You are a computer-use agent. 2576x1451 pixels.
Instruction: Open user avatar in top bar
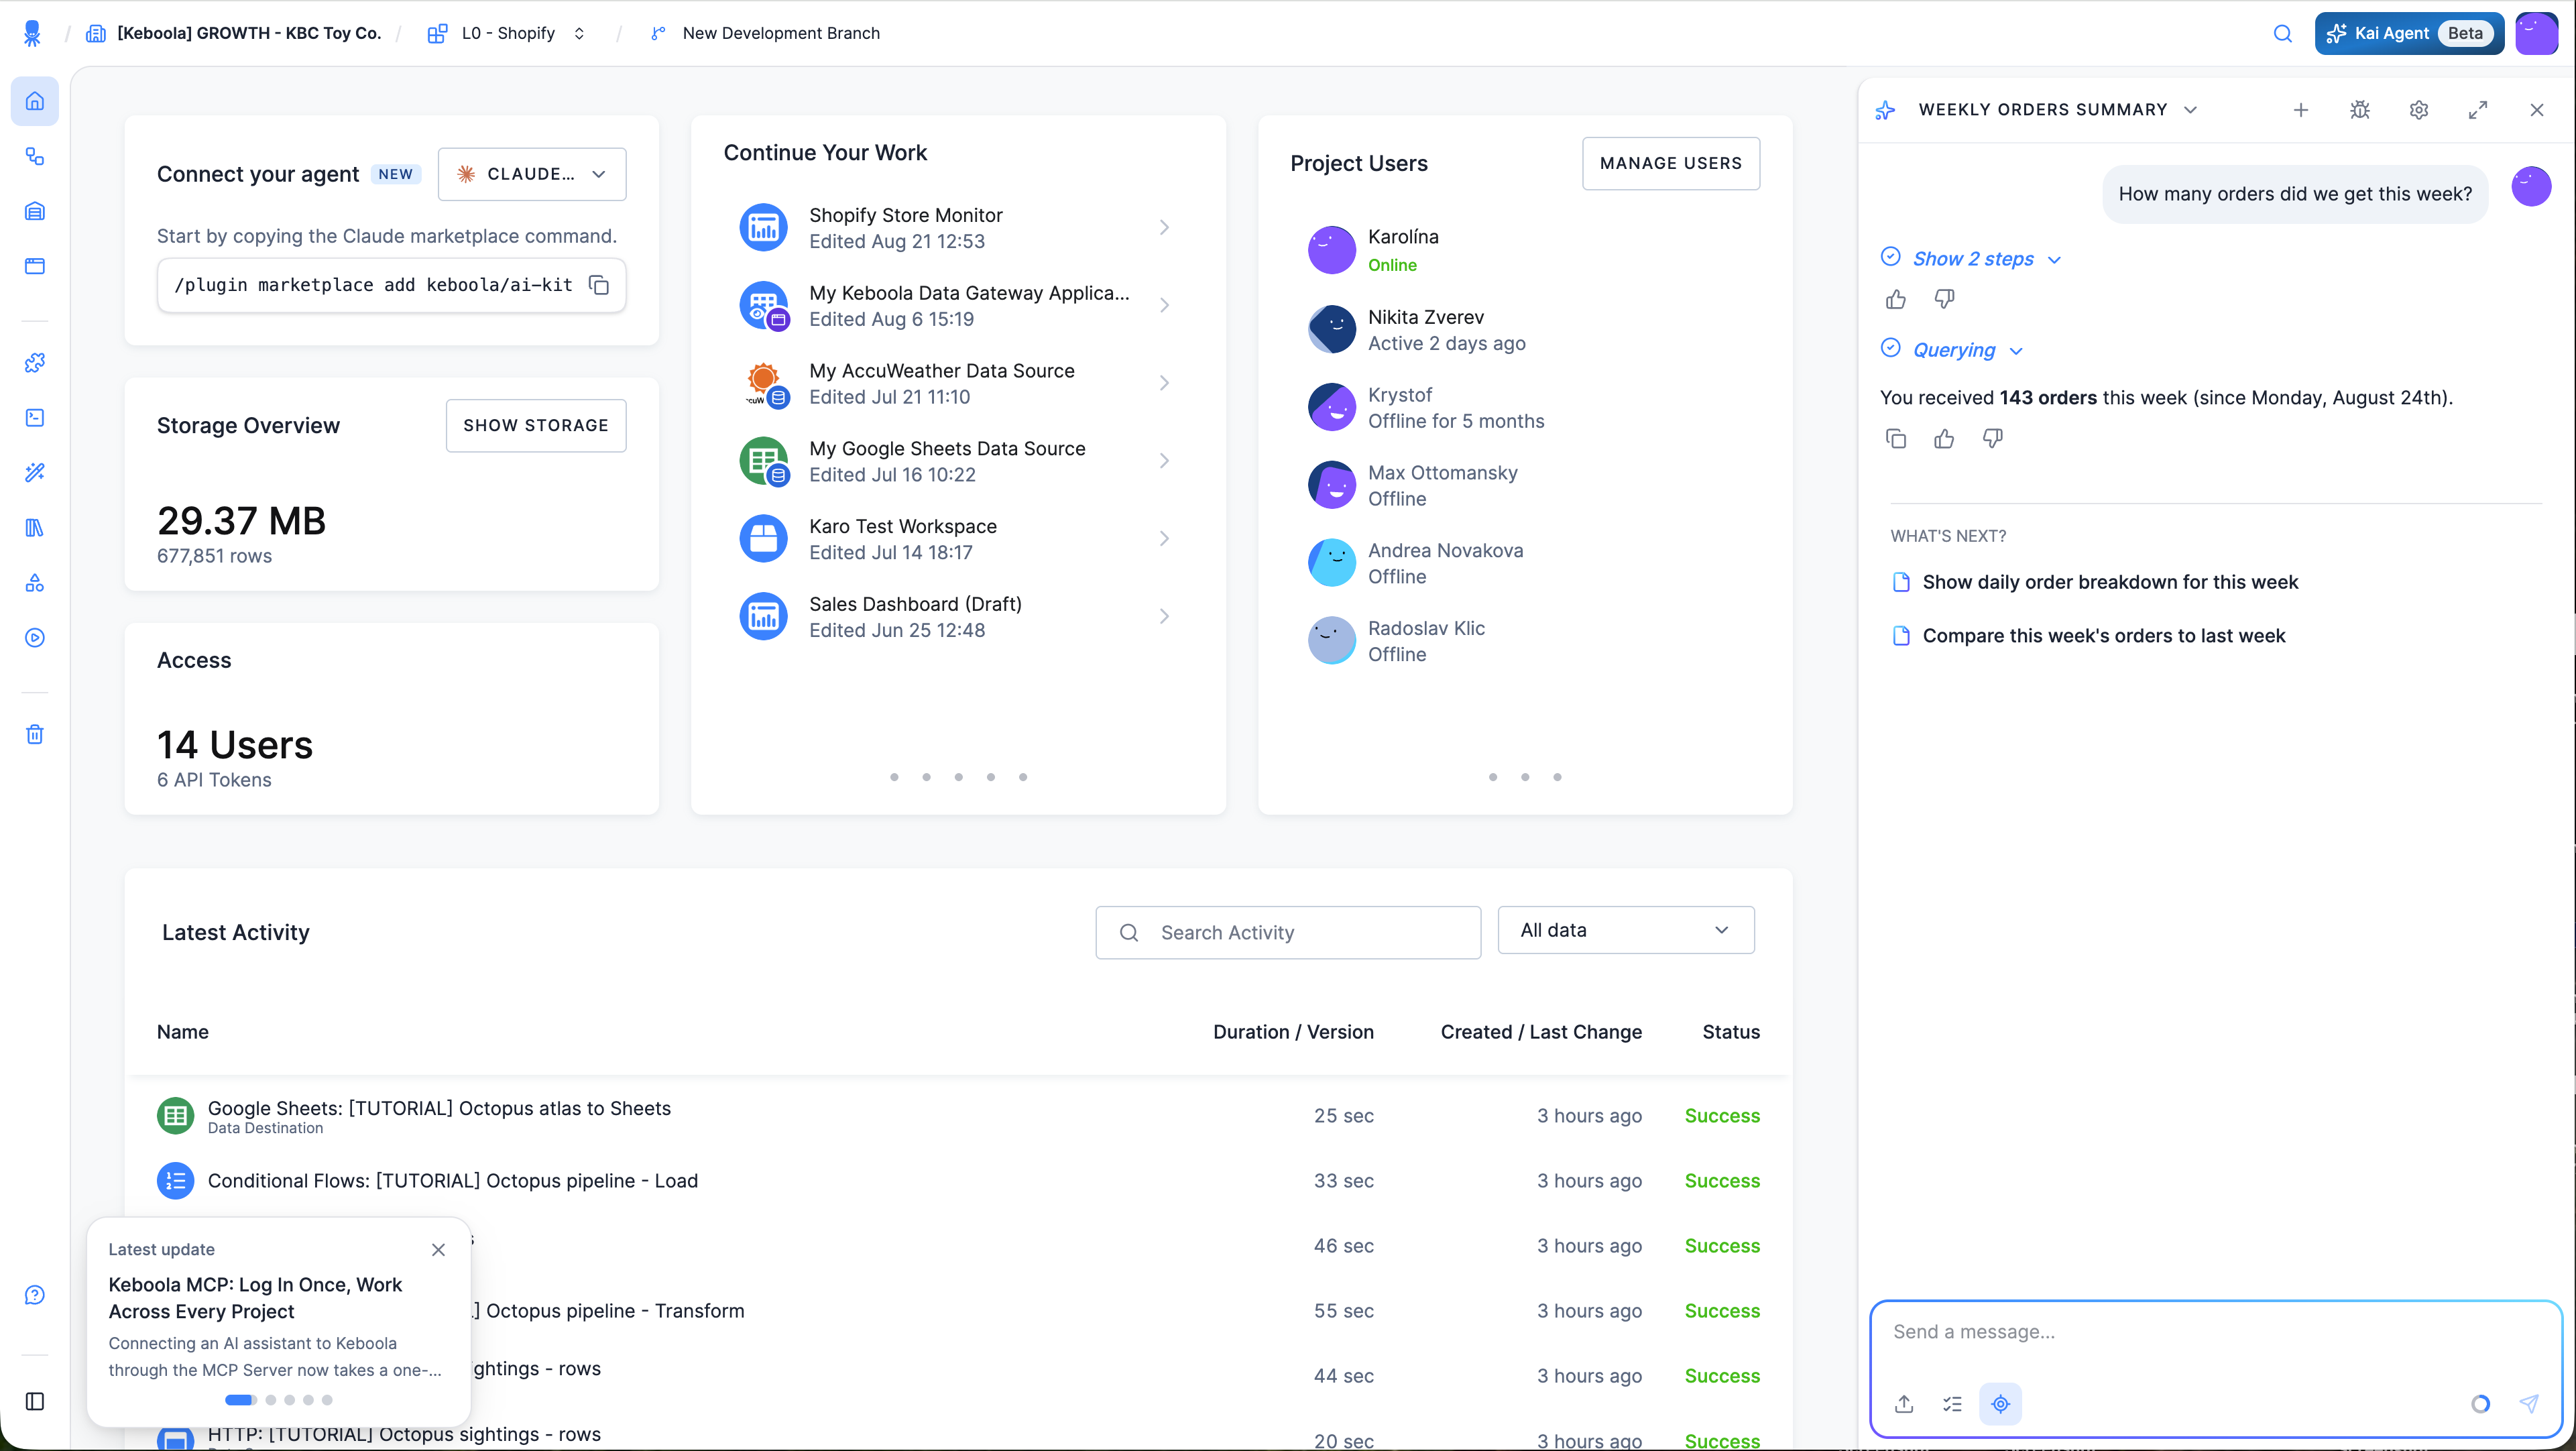pyautogui.click(x=2536, y=33)
